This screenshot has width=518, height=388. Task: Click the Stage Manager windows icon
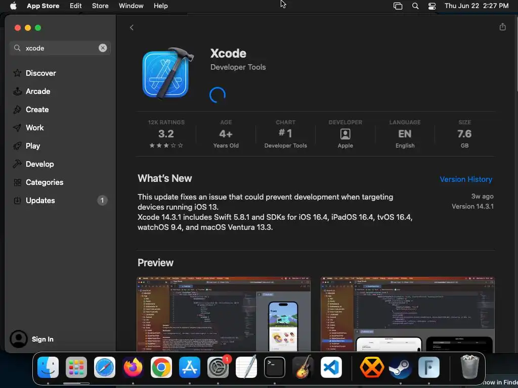tap(398, 6)
